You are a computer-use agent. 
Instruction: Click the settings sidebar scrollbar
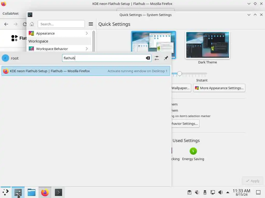(x=94, y=41)
